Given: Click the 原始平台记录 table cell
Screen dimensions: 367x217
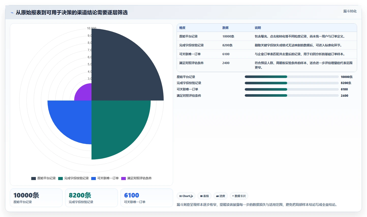Looking at the screenshot, I should coord(188,36).
